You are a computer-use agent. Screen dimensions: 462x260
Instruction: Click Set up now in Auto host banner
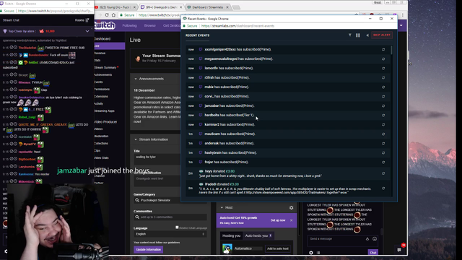(x=278, y=220)
